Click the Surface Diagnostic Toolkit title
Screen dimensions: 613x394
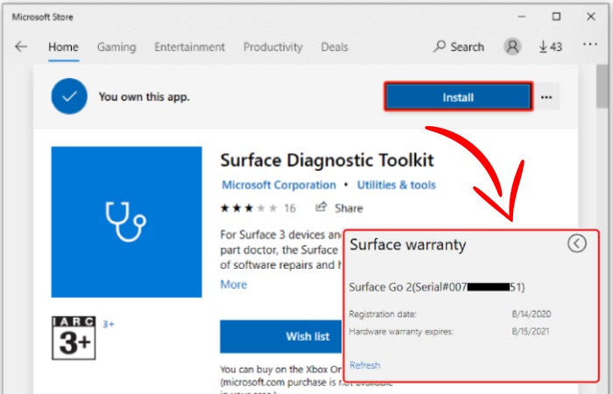(328, 160)
